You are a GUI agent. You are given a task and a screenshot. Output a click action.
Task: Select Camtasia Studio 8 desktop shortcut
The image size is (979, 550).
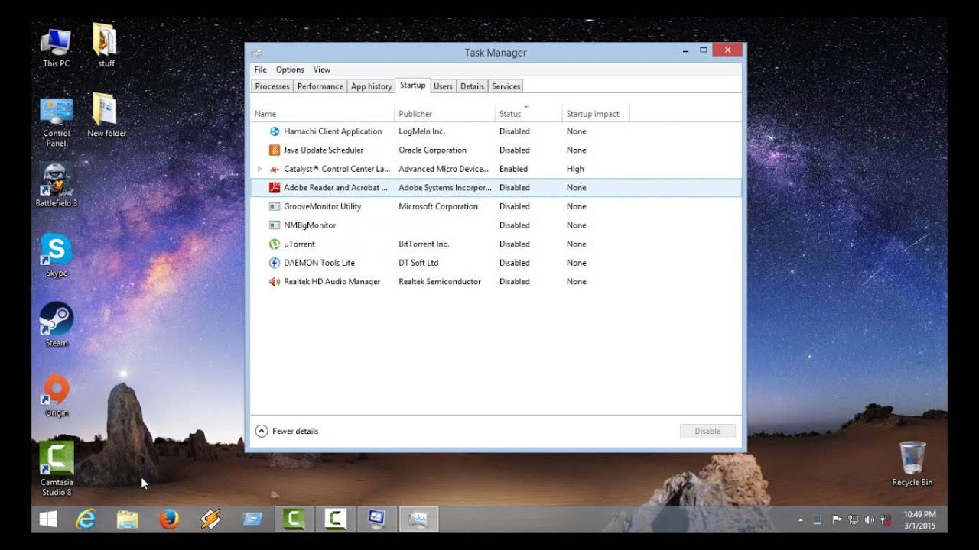[x=57, y=468]
